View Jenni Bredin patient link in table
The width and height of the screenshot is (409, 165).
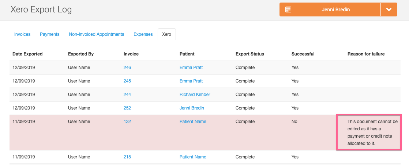click(192, 108)
